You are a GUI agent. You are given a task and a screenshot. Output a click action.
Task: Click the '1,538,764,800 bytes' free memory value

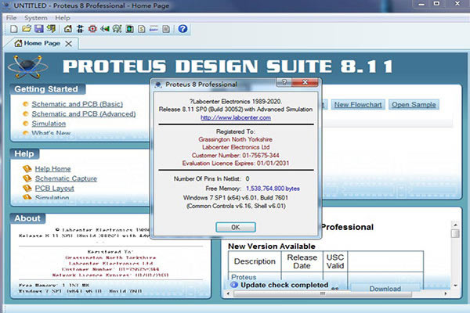273,189
